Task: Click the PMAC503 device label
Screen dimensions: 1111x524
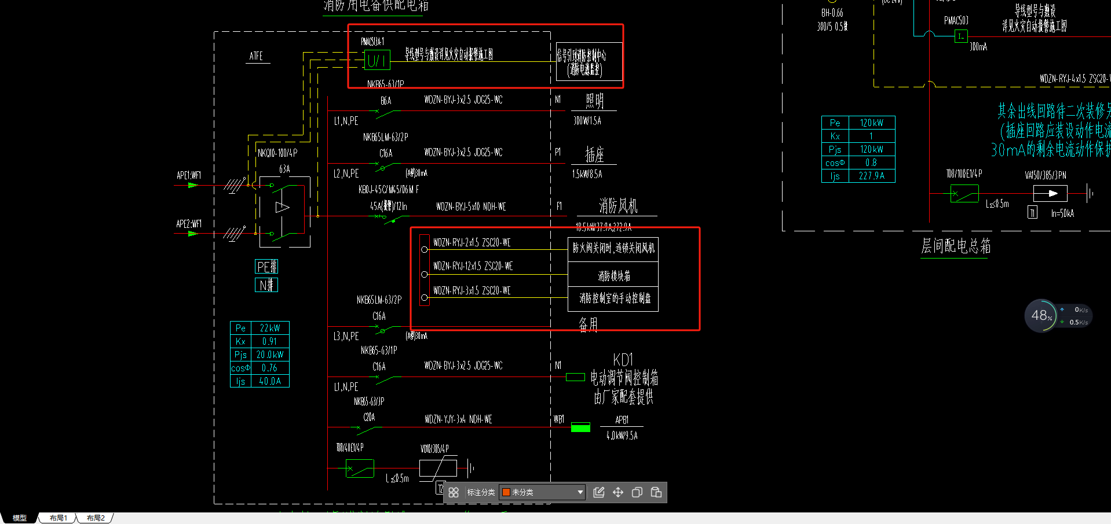Action: pos(956,20)
